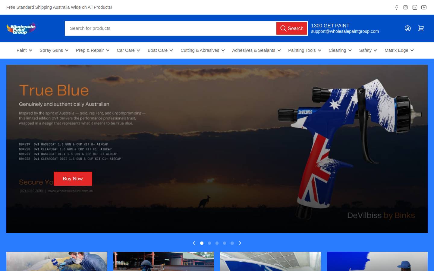Expand the Prep & Repair menu

point(93,50)
